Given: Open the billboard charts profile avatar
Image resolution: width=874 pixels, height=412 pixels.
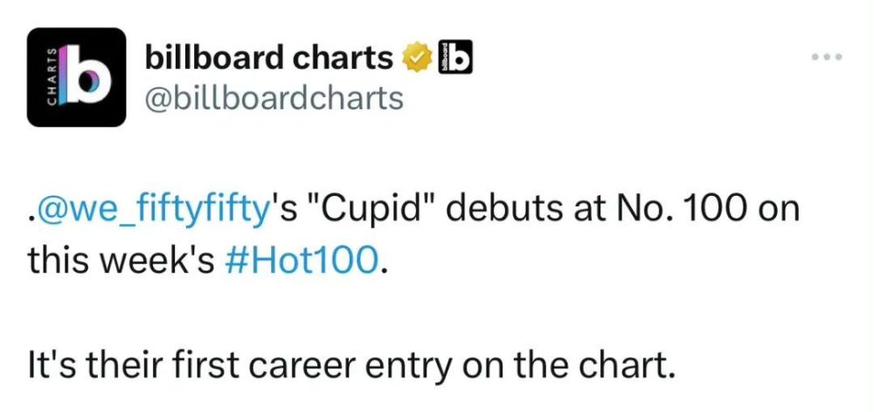Looking at the screenshot, I should pos(77,78).
